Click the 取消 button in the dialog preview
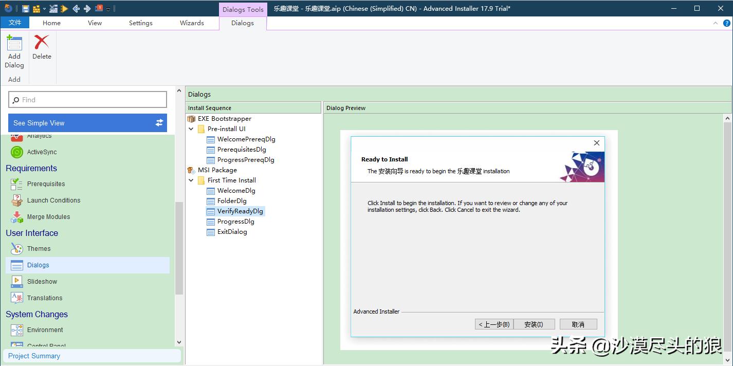 (578, 324)
